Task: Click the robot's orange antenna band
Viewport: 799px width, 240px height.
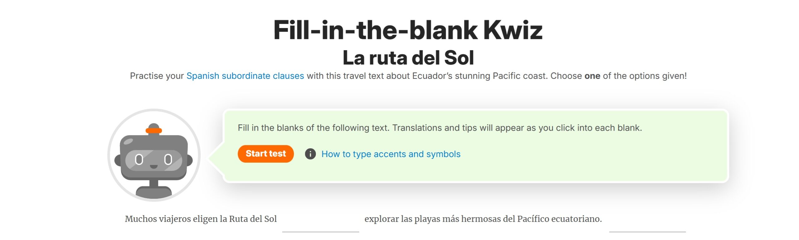Action: pos(154,131)
